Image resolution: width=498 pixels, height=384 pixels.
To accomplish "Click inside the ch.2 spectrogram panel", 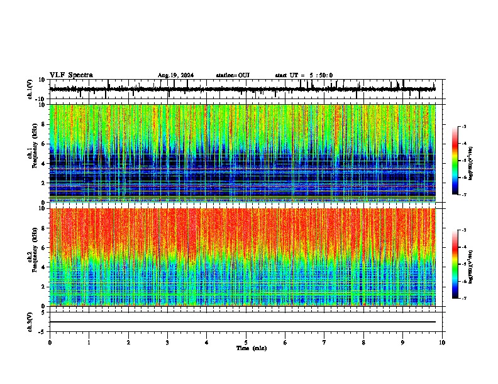I will pos(242,257).
